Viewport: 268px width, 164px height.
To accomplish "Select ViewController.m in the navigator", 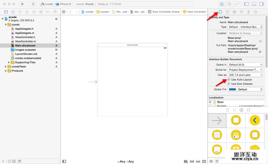I will tap(25, 42).
